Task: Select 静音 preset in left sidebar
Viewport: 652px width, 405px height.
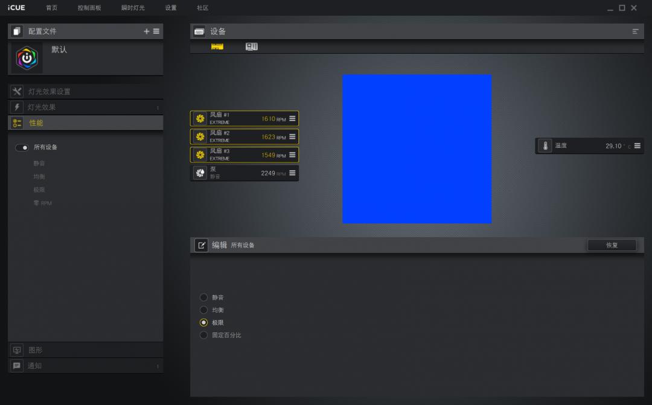Action: point(39,164)
